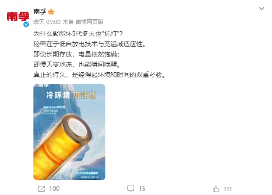Open the battery poster image thumbnail
Image resolution: width=272 pixels, height=195 pixels.
point(69,132)
